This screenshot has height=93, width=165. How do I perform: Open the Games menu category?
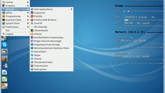tap(15, 2)
